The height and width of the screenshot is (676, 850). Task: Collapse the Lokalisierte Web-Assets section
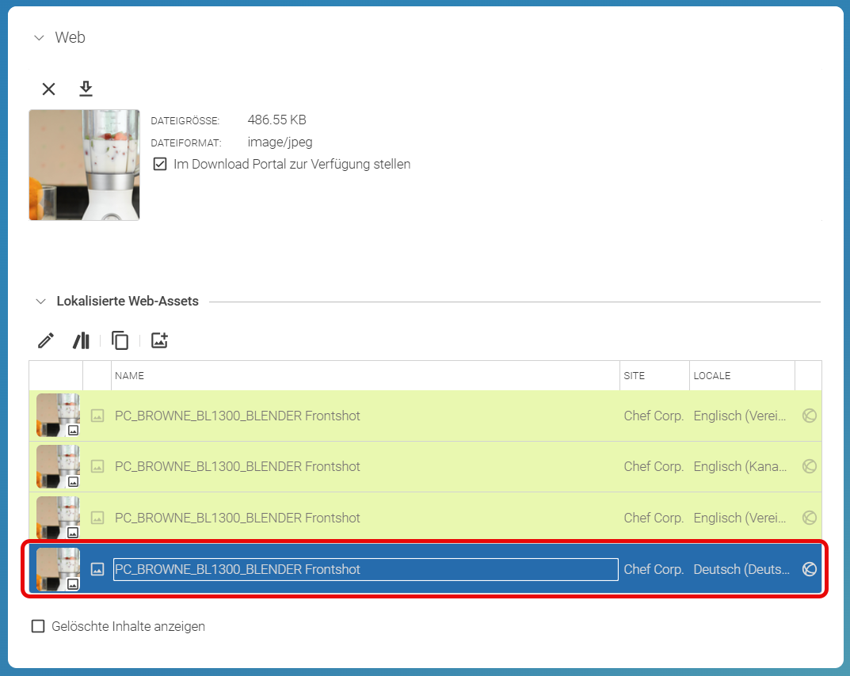(40, 302)
